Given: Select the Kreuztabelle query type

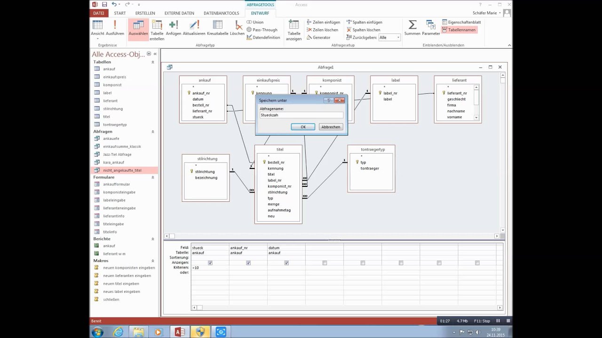Looking at the screenshot, I should (218, 28).
